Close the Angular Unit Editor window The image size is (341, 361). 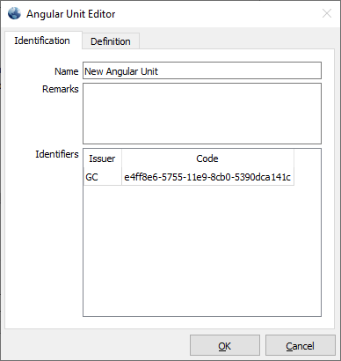point(327,13)
